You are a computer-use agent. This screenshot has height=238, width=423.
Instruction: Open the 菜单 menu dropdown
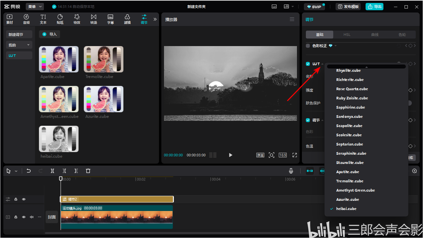(35, 6)
